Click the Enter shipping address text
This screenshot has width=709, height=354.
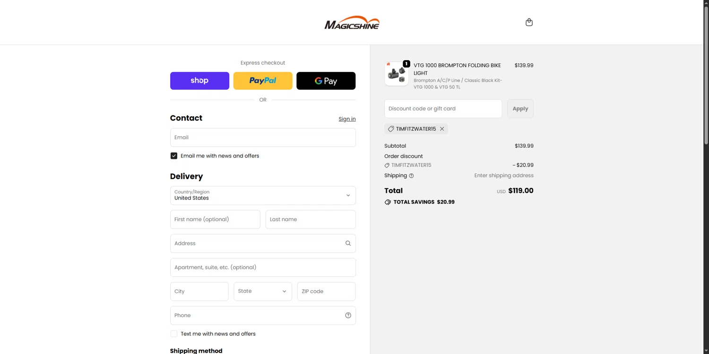pyautogui.click(x=504, y=175)
